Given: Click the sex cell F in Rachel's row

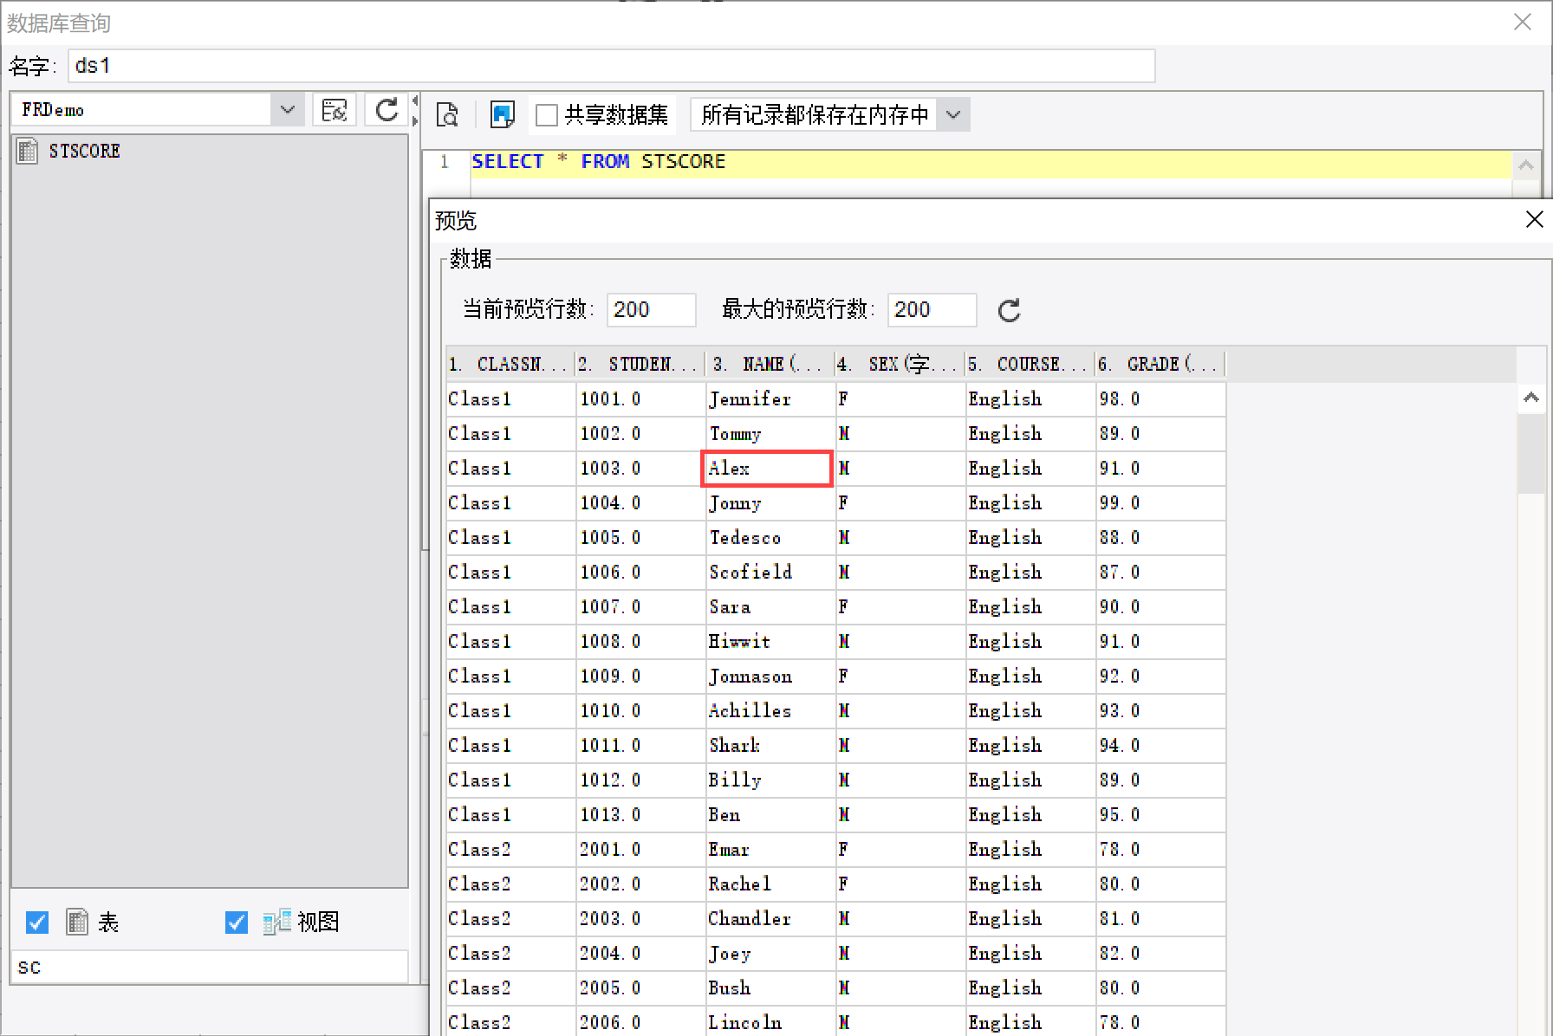Looking at the screenshot, I should (x=900, y=884).
